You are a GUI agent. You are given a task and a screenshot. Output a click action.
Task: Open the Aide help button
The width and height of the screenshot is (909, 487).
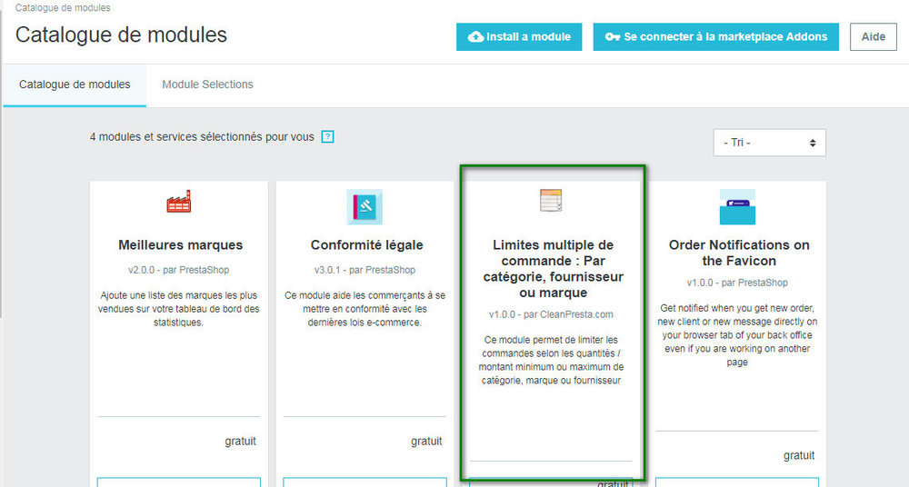pyautogui.click(x=873, y=36)
